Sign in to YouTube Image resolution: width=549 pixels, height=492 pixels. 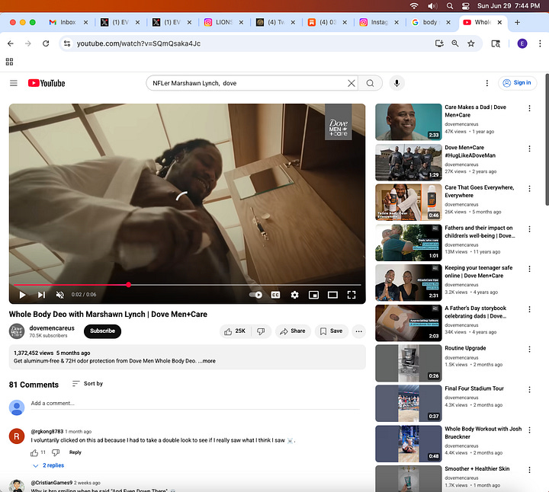[517, 83]
